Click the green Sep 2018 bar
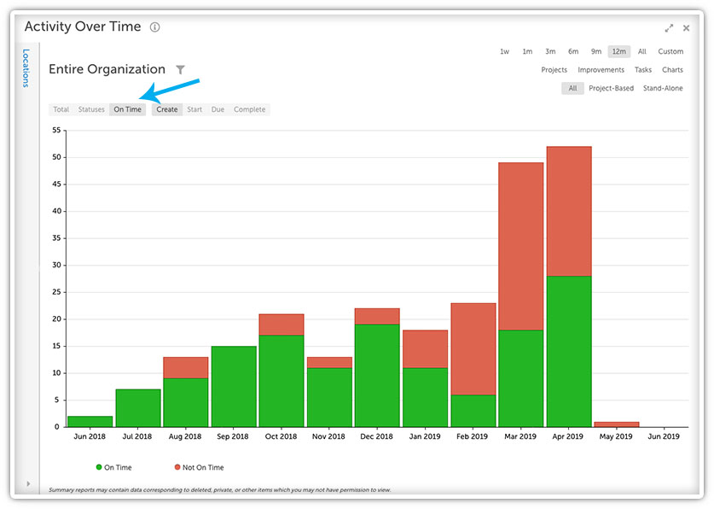Image resolution: width=714 pixels, height=509 pixels. (x=234, y=386)
